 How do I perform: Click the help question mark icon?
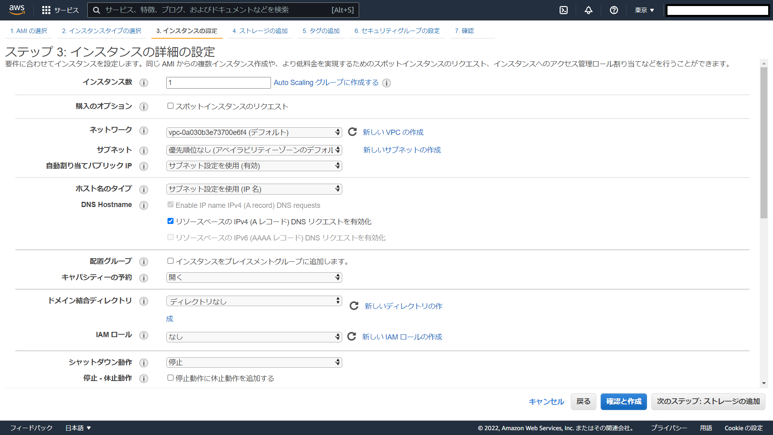[x=614, y=10]
